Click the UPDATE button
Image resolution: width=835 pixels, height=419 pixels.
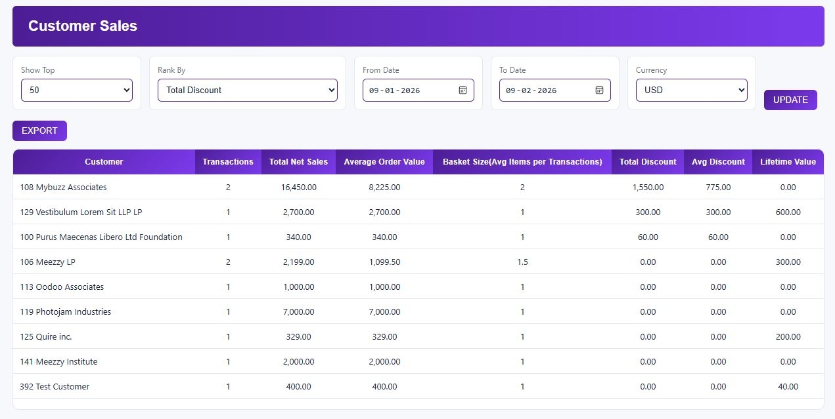pyautogui.click(x=790, y=100)
